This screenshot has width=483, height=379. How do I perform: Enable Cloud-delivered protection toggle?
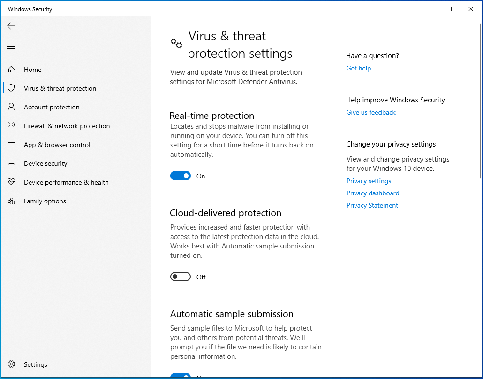click(x=181, y=277)
